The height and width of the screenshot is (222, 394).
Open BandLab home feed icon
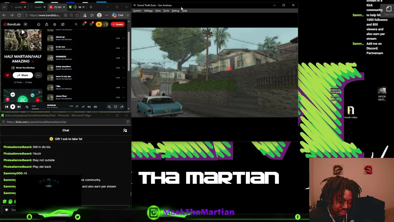38,24
